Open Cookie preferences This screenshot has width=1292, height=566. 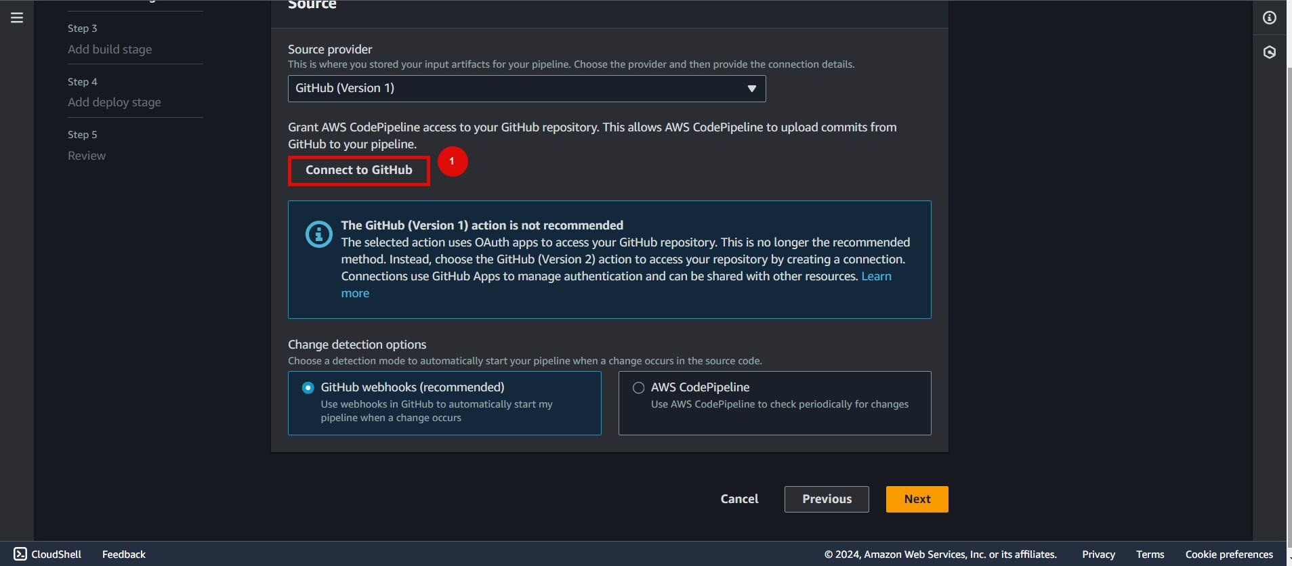(x=1229, y=554)
